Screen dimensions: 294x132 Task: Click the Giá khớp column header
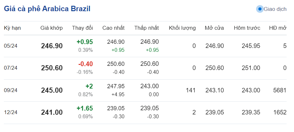(51, 28)
